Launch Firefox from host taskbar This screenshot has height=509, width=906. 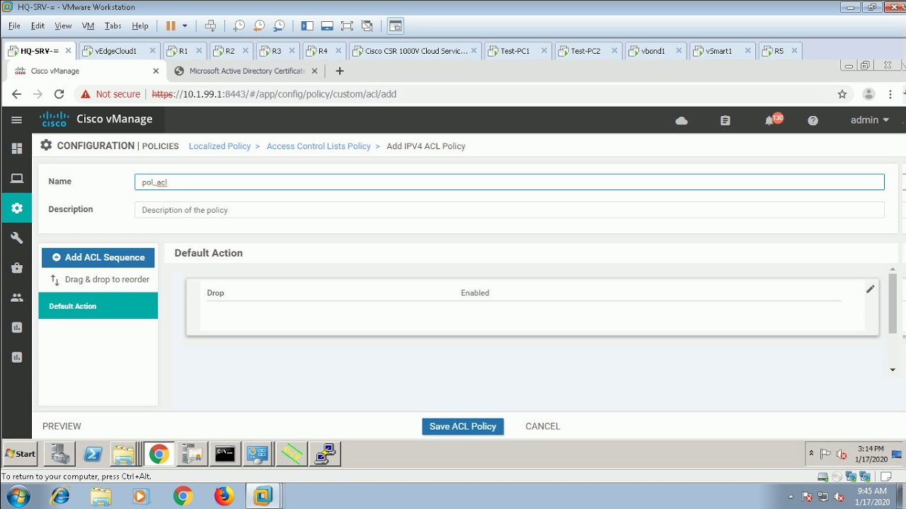(x=224, y=496)
